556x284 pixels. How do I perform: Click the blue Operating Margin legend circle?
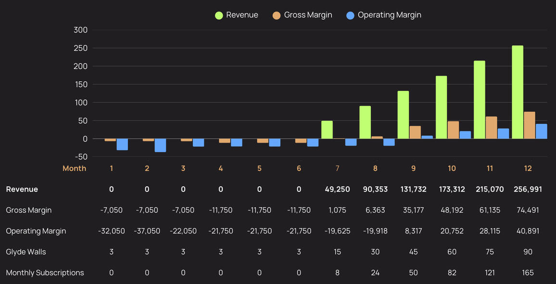coord(350,15)
